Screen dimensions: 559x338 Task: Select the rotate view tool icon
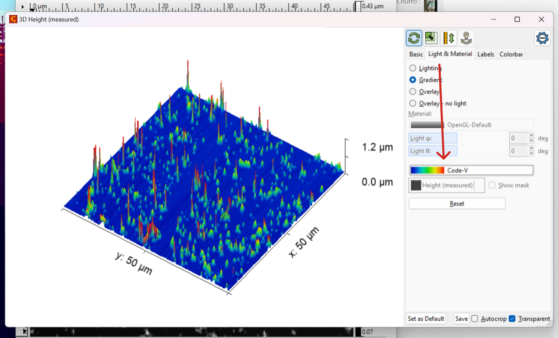point(414,38)
